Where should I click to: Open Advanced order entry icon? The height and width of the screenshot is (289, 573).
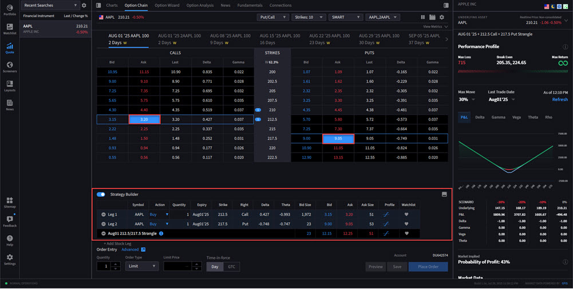click(x=143, y=250)
